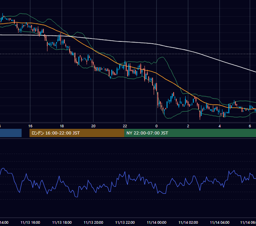The height and width of the screenshot is (226, 256).
Task: Click the 11/14 00:00 date label
Action: point(157,222)
